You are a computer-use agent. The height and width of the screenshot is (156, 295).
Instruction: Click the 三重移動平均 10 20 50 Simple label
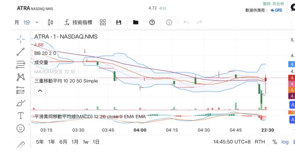coord(66,81)
